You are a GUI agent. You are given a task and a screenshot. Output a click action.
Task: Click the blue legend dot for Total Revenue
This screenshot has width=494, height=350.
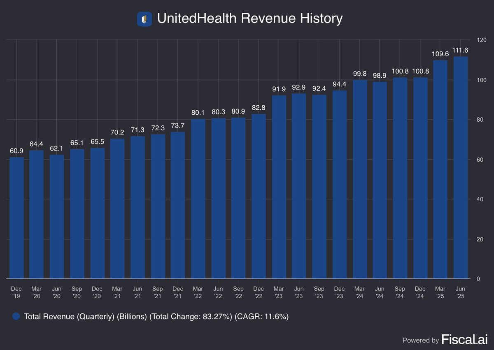click(x=16, y=316)
